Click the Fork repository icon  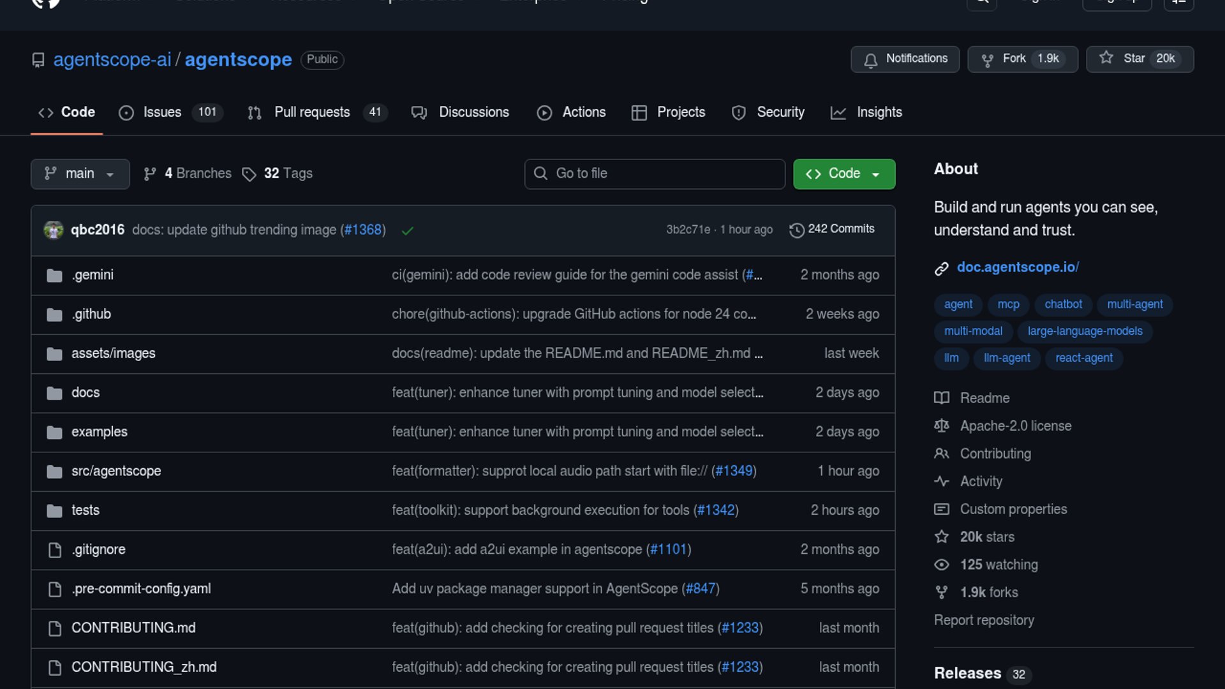point(987,59)
